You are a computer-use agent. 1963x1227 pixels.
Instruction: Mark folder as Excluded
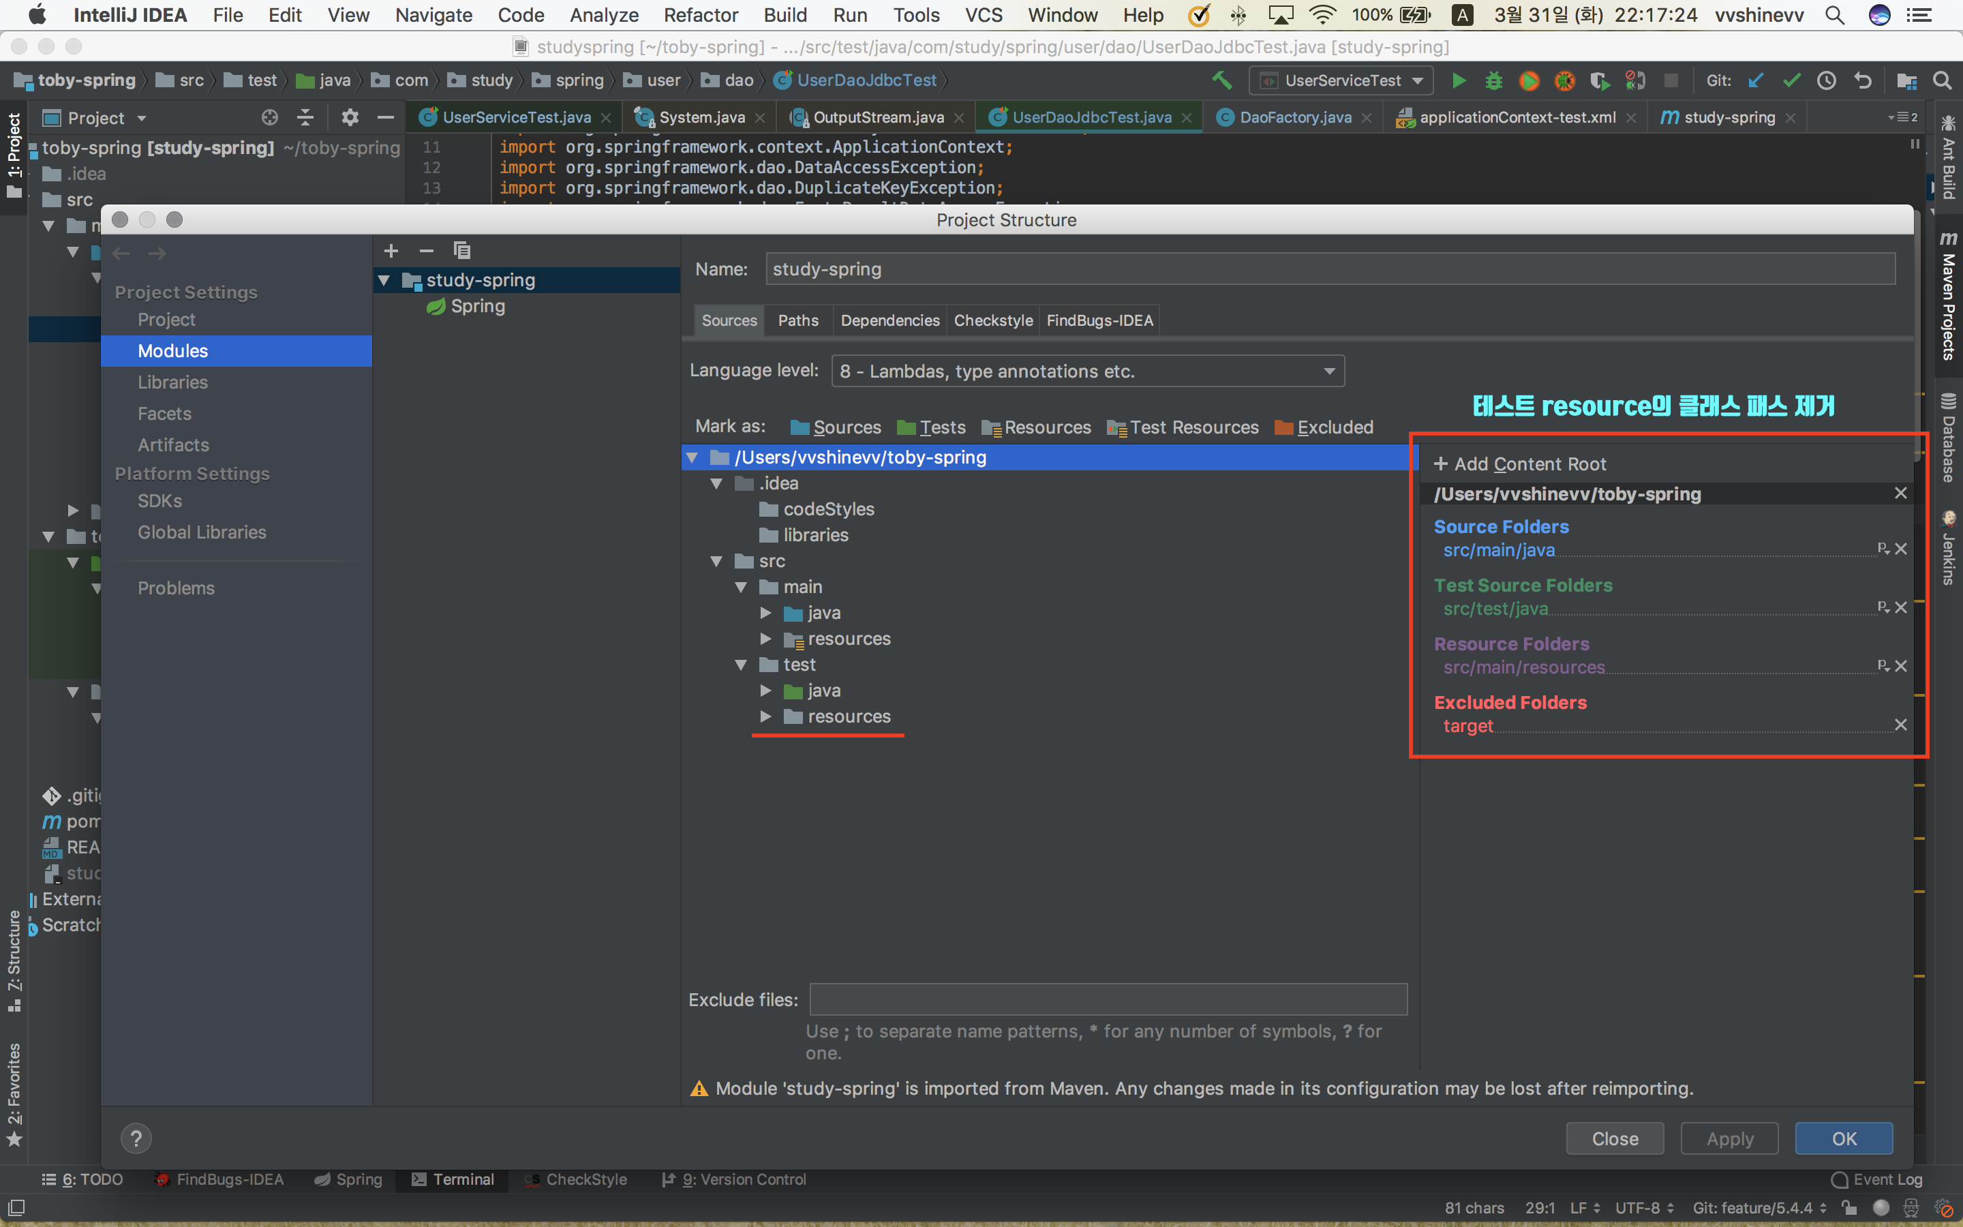coord(1324,427)
